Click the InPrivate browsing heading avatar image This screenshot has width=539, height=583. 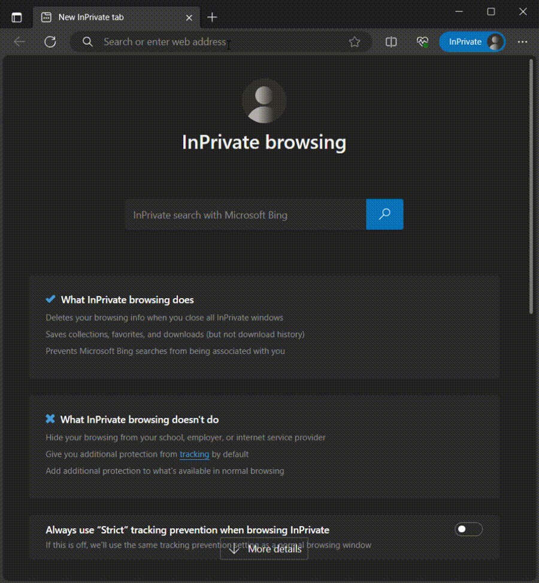(x=264, y=102)
